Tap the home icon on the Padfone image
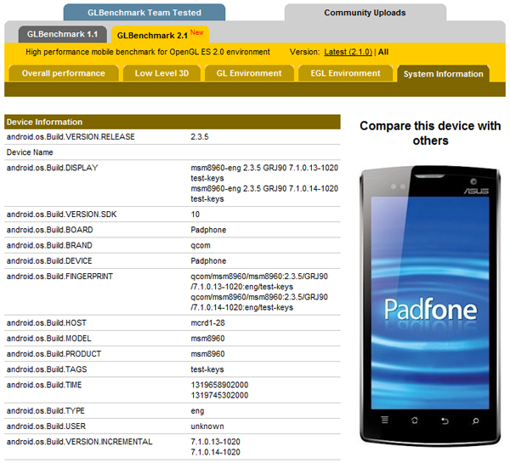Screen dimensions: 510x463 coord(415,420)
